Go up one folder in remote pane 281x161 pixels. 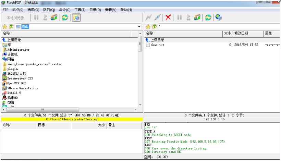point(155,26)
